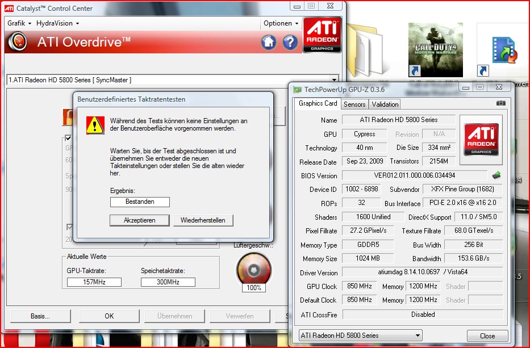
Task: Click the Bus Interface PCI-E value
Action: click(462, 203)
